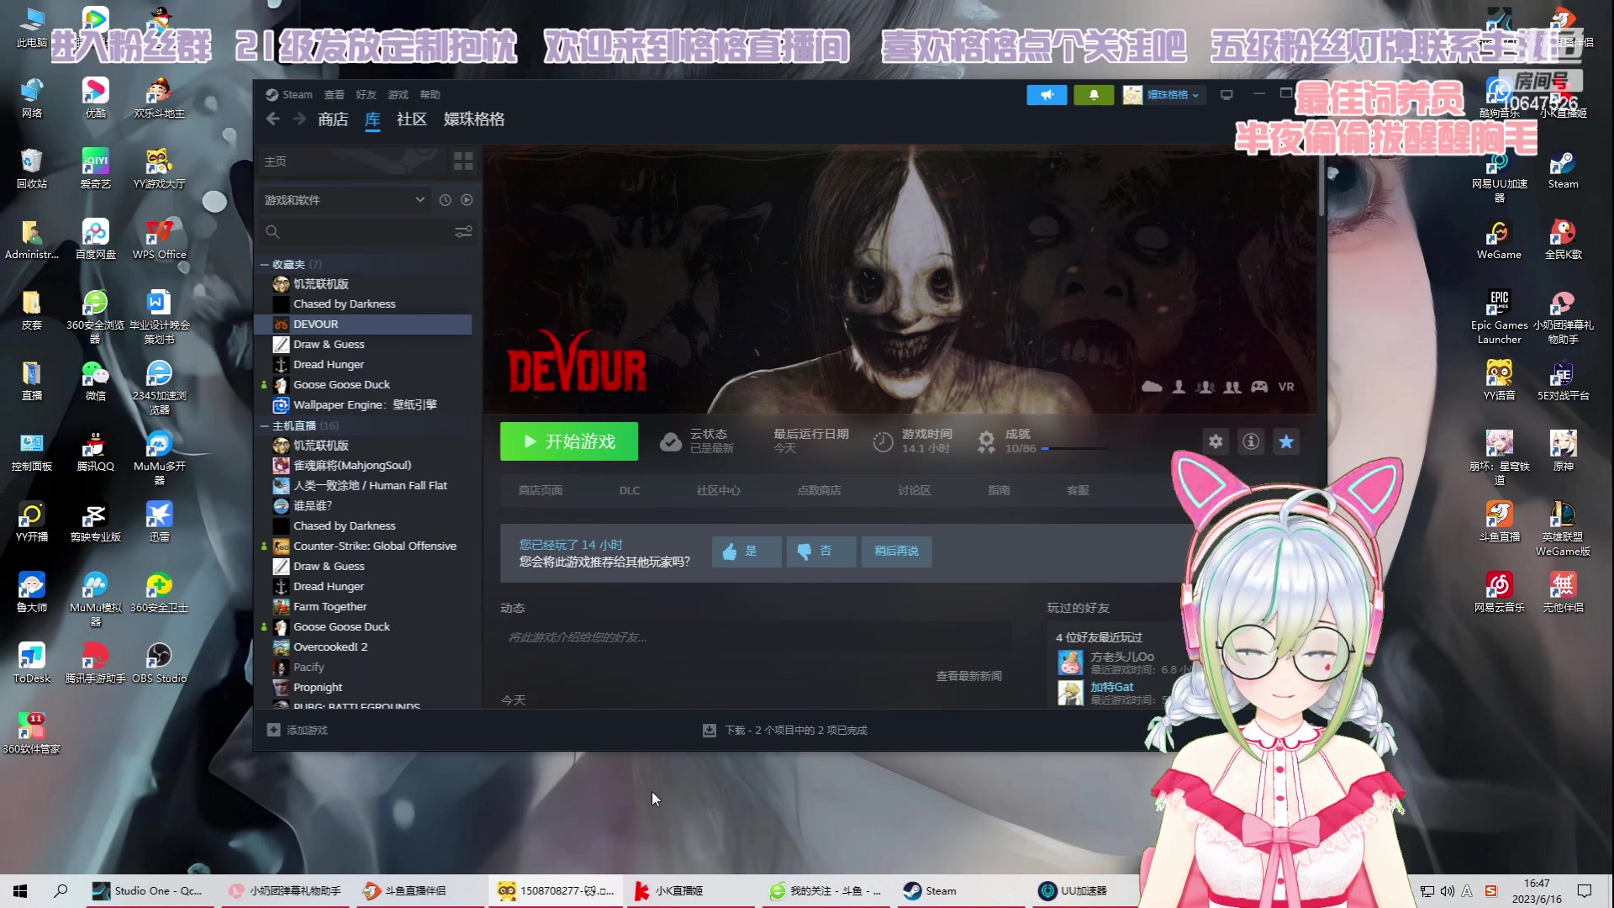Open 点数商店 link

click(x=820, y=490)
